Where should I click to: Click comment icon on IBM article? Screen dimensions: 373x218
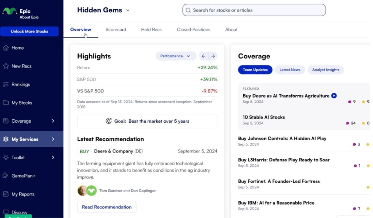tap(354, 209)
